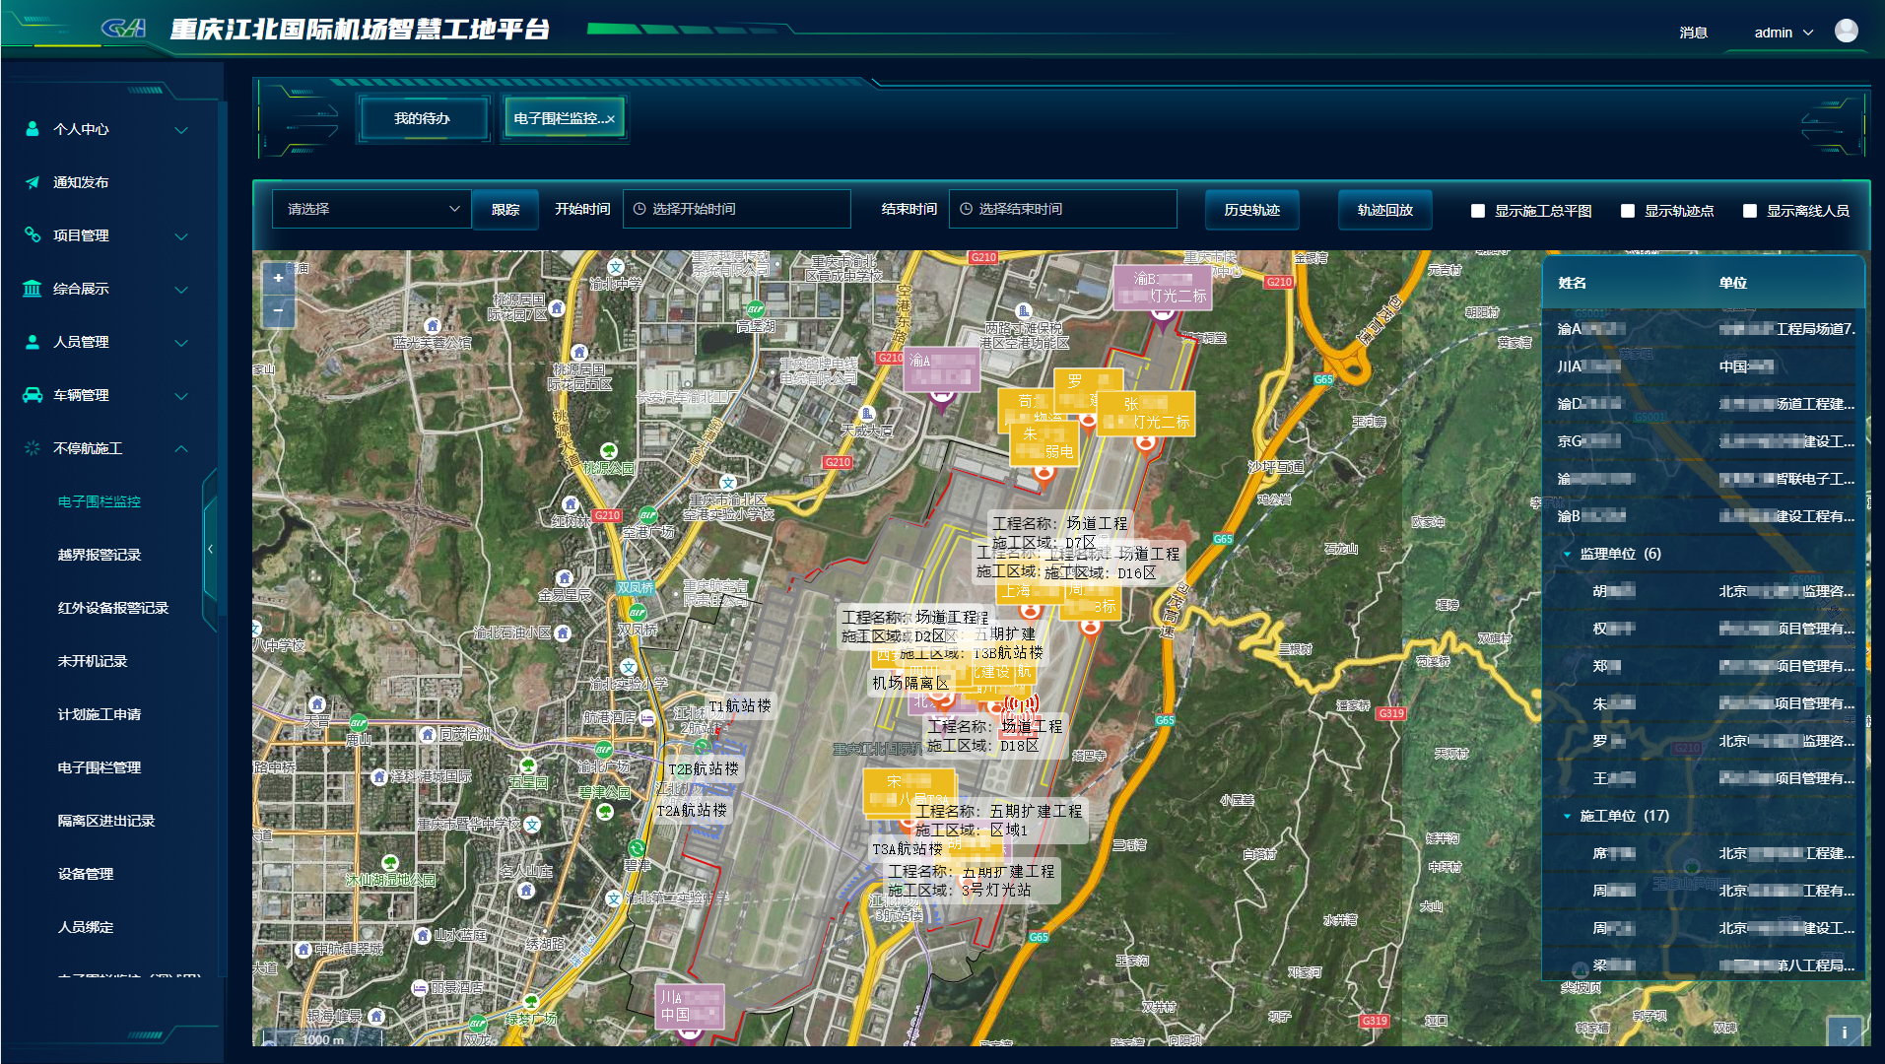Check the 显示离线人员 option
1885x1064 pixels.
(x=1749, y=211)
